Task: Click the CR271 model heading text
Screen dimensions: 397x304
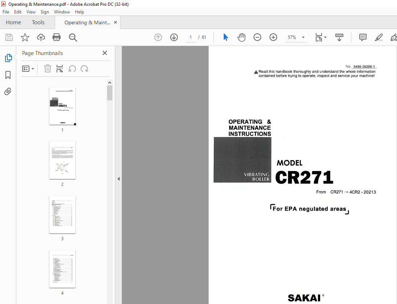Action: 304,178
